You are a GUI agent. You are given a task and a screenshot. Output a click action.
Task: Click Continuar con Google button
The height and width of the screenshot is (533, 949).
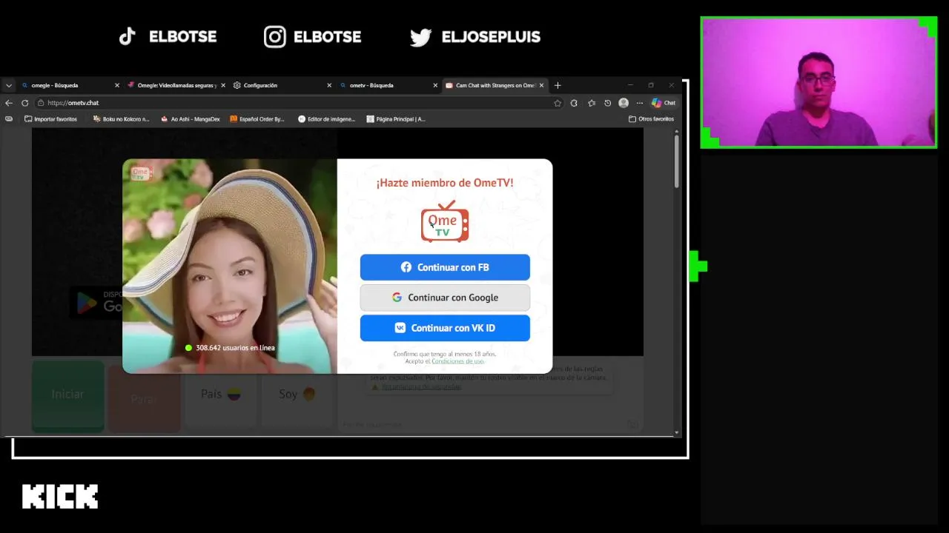(x=445, y=298)
